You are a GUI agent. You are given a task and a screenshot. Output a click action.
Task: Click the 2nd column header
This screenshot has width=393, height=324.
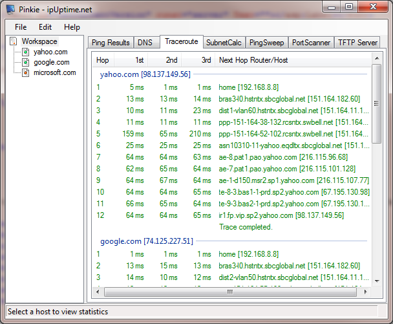165,60
